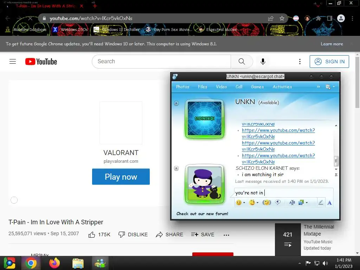Open the font letter A button
Viewport: 360px width, 270px height.
coord(329,203)
